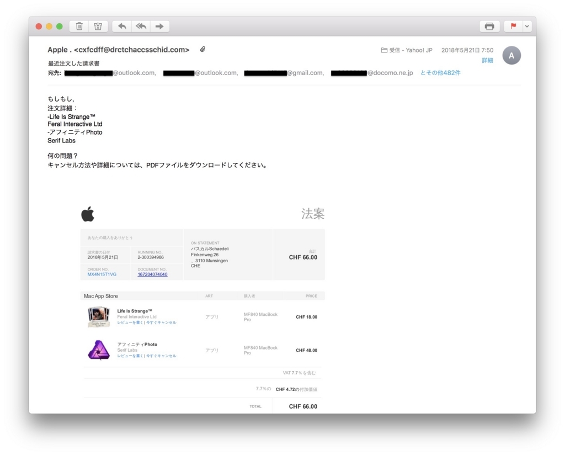Click the Mac App Store section header
Viewport: 565px width, 455px height.
click(x=101, y=296)
